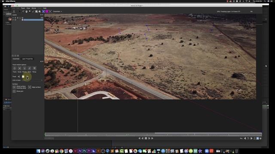Toggle Perspective track motion option

[34, 68]
